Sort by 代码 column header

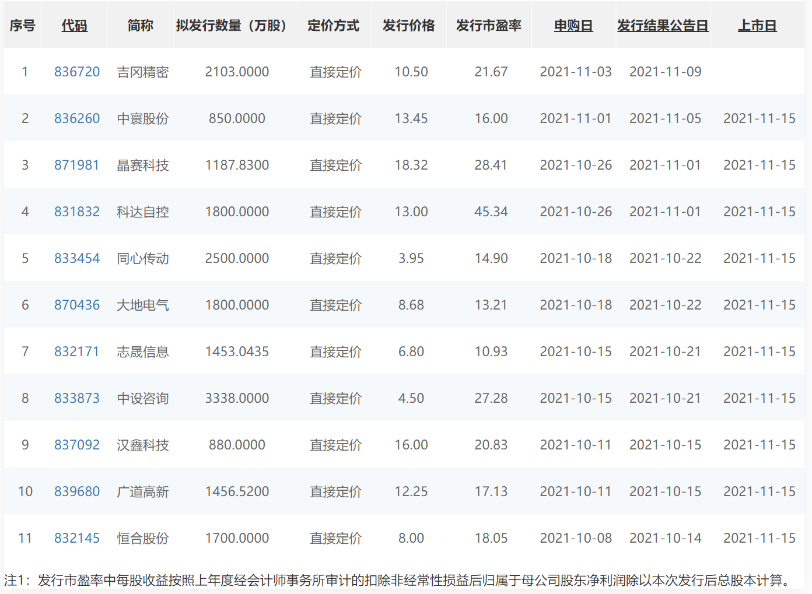pos(75,26)
